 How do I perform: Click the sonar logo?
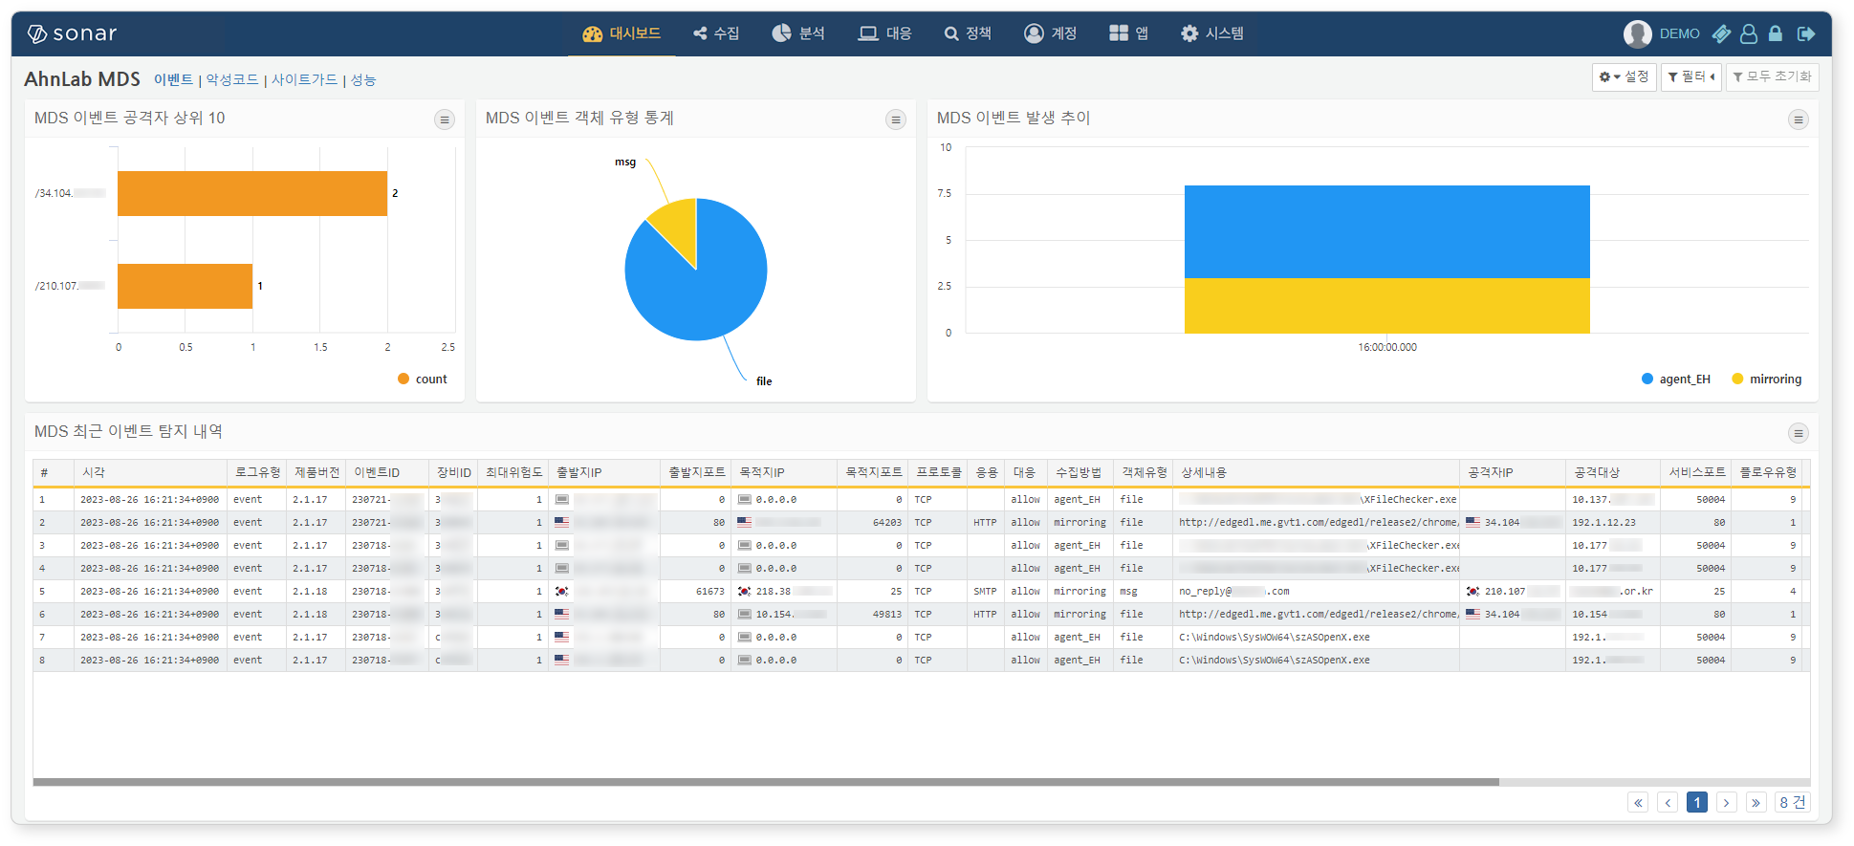72,33
